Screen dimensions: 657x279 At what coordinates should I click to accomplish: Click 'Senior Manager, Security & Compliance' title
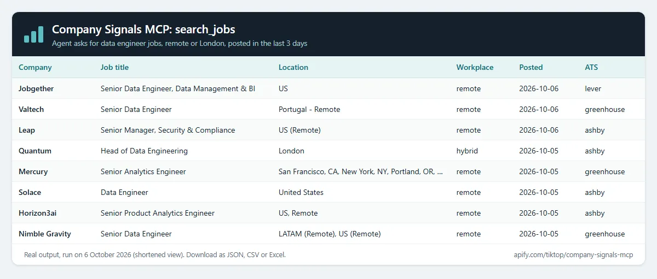coord(168,130)
